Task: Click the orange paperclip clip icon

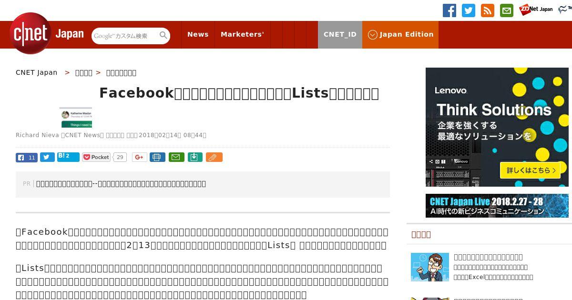Action: [x=214, y=157]
